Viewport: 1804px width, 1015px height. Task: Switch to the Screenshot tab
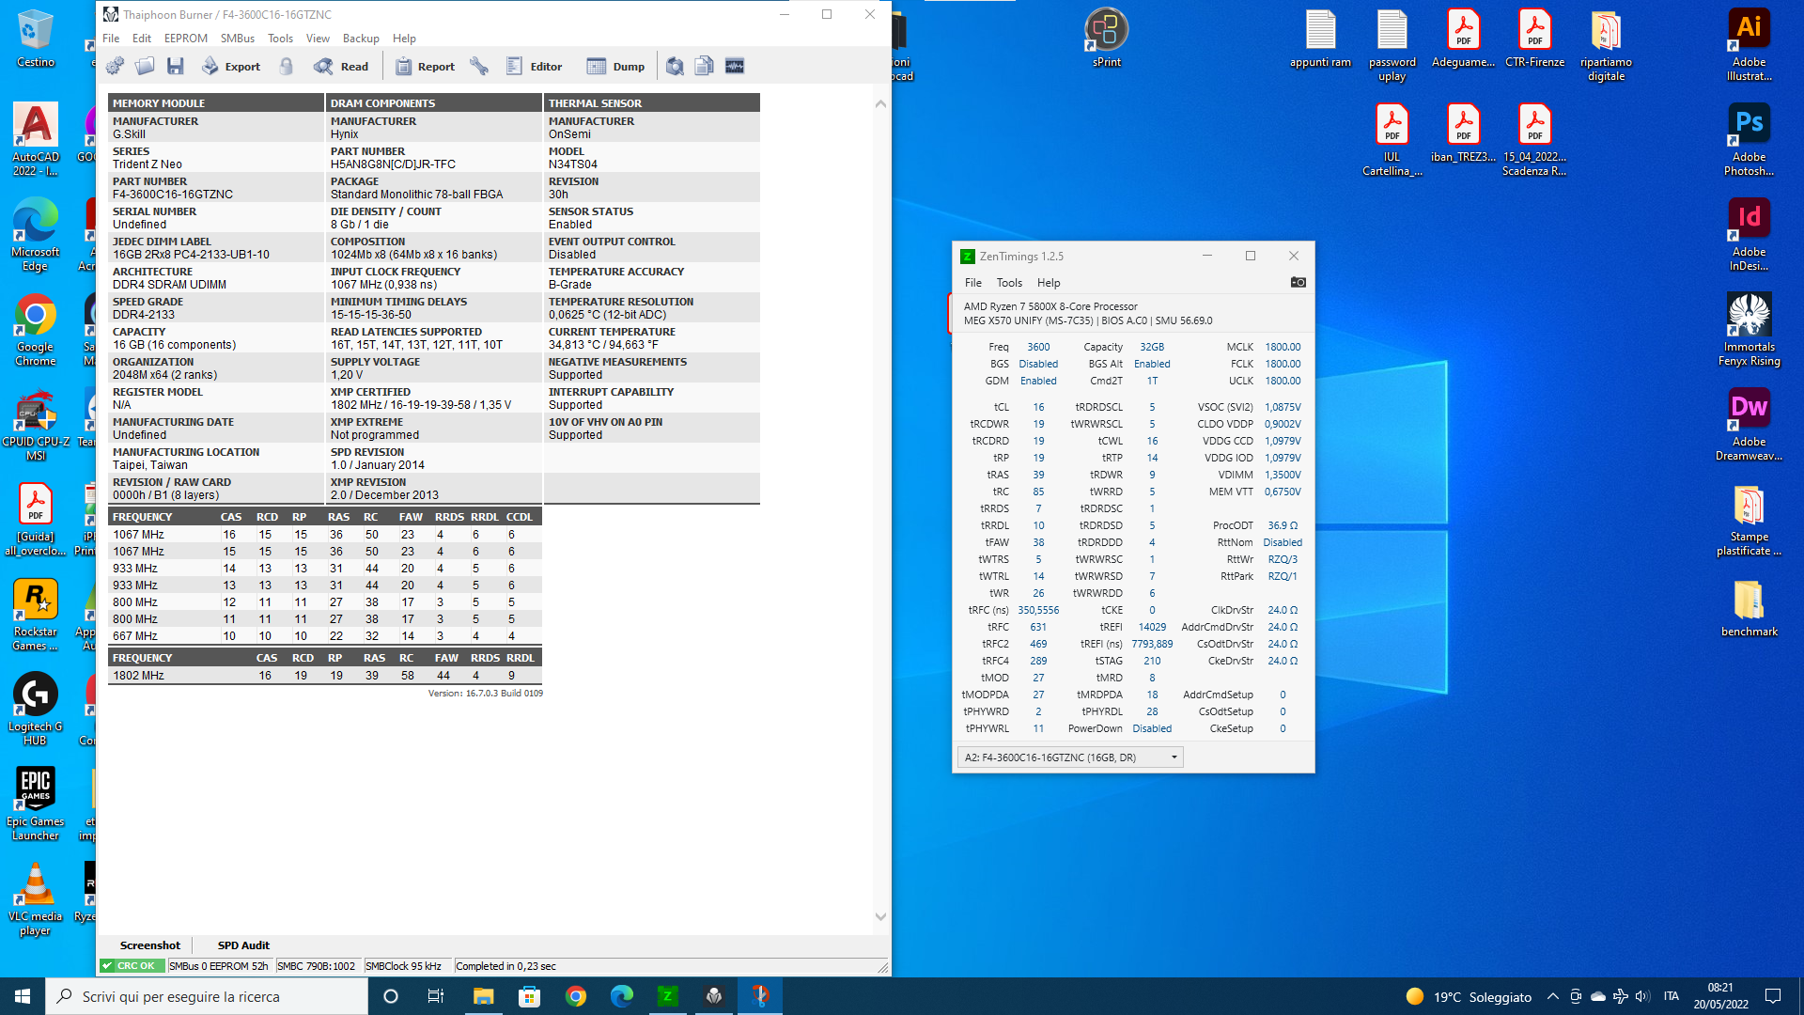(x=150, y=945)
